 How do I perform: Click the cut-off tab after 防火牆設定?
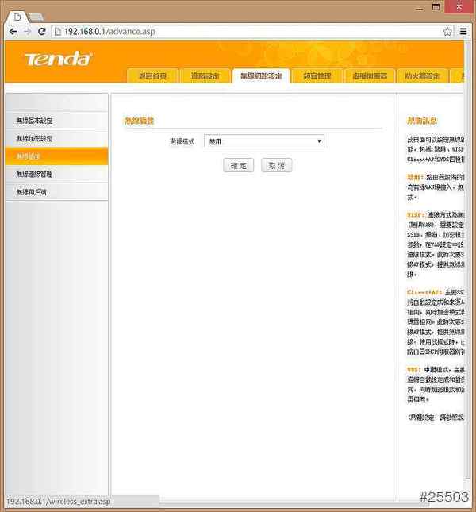pyautogui.click(x=457, y=75)
